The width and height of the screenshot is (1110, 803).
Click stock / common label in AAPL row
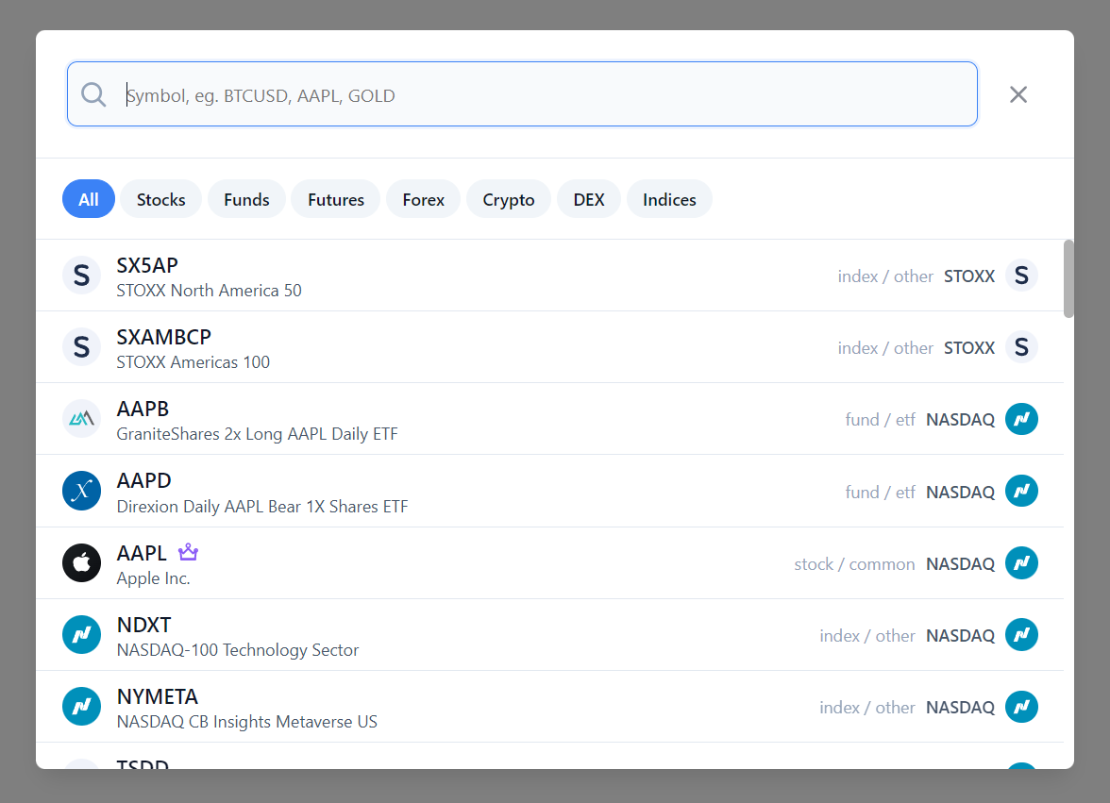[x=854, y=564]
